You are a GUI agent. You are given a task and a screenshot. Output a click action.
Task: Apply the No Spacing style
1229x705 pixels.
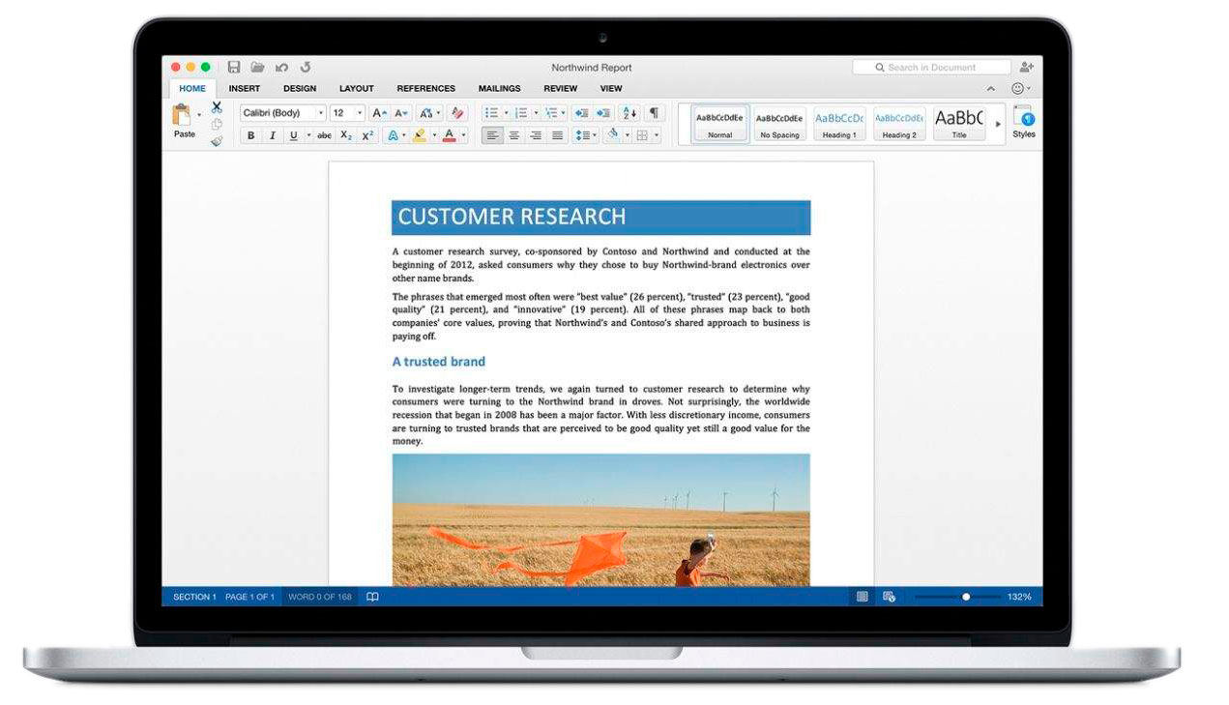(x=779, y=124)
